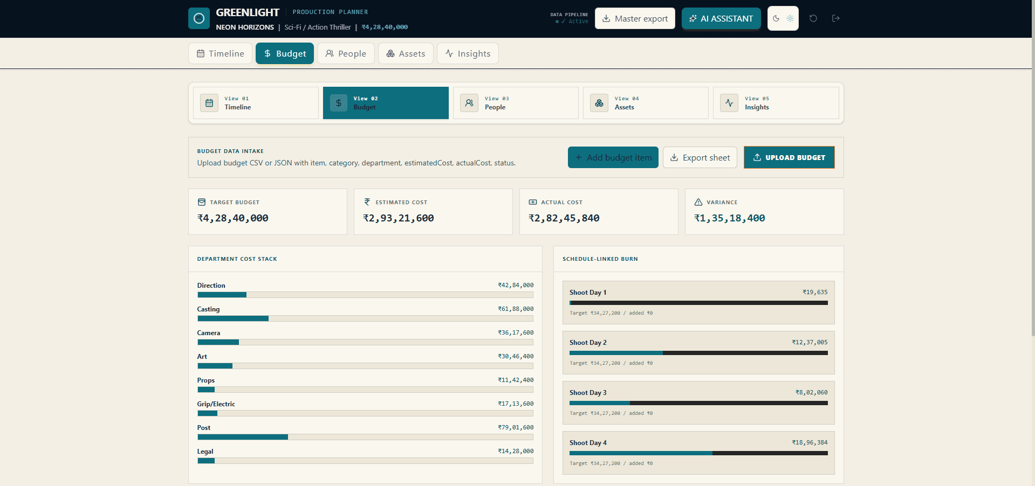Click the Greenlight logo icon
1035x486 pixels.
point(199,18)
